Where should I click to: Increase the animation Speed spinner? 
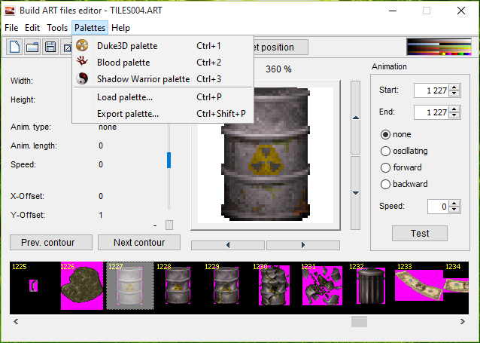pos(454,204)
